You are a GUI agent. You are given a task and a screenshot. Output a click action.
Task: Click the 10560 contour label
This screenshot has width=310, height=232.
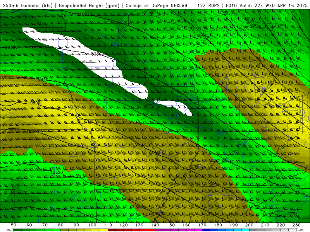[x=33, y=131]
